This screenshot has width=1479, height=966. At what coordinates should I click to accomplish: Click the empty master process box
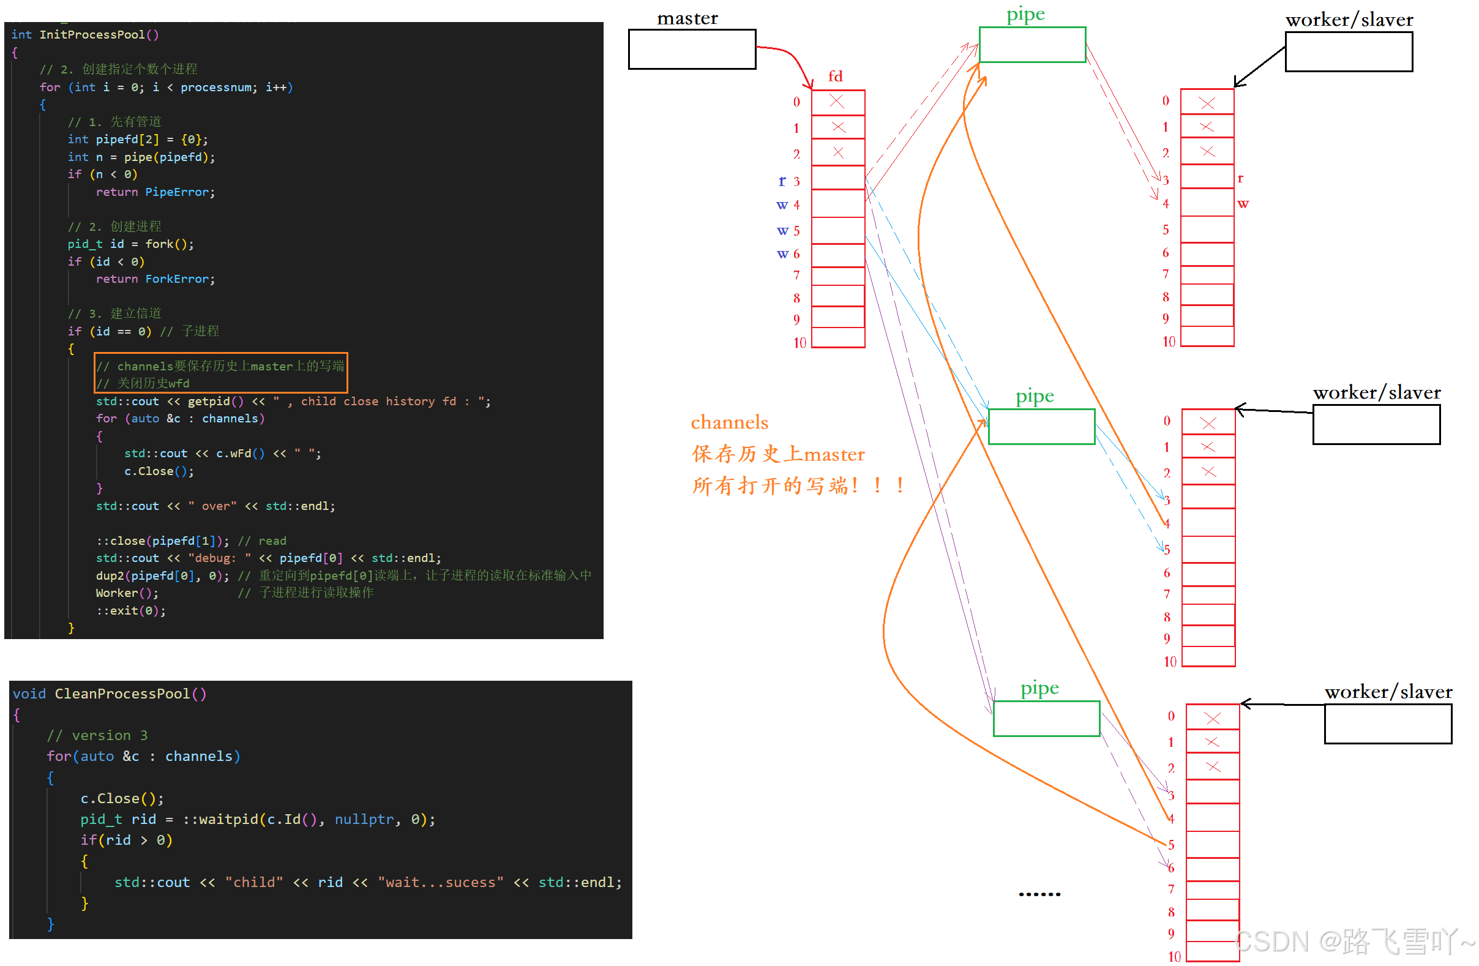click(692, 49)
